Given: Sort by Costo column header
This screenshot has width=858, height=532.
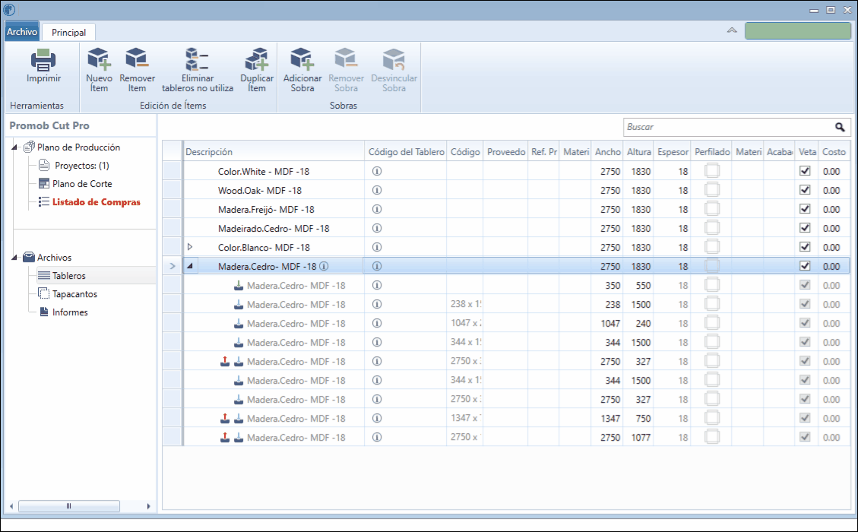Looking at the screenshot, I should (x=834, y=151).
